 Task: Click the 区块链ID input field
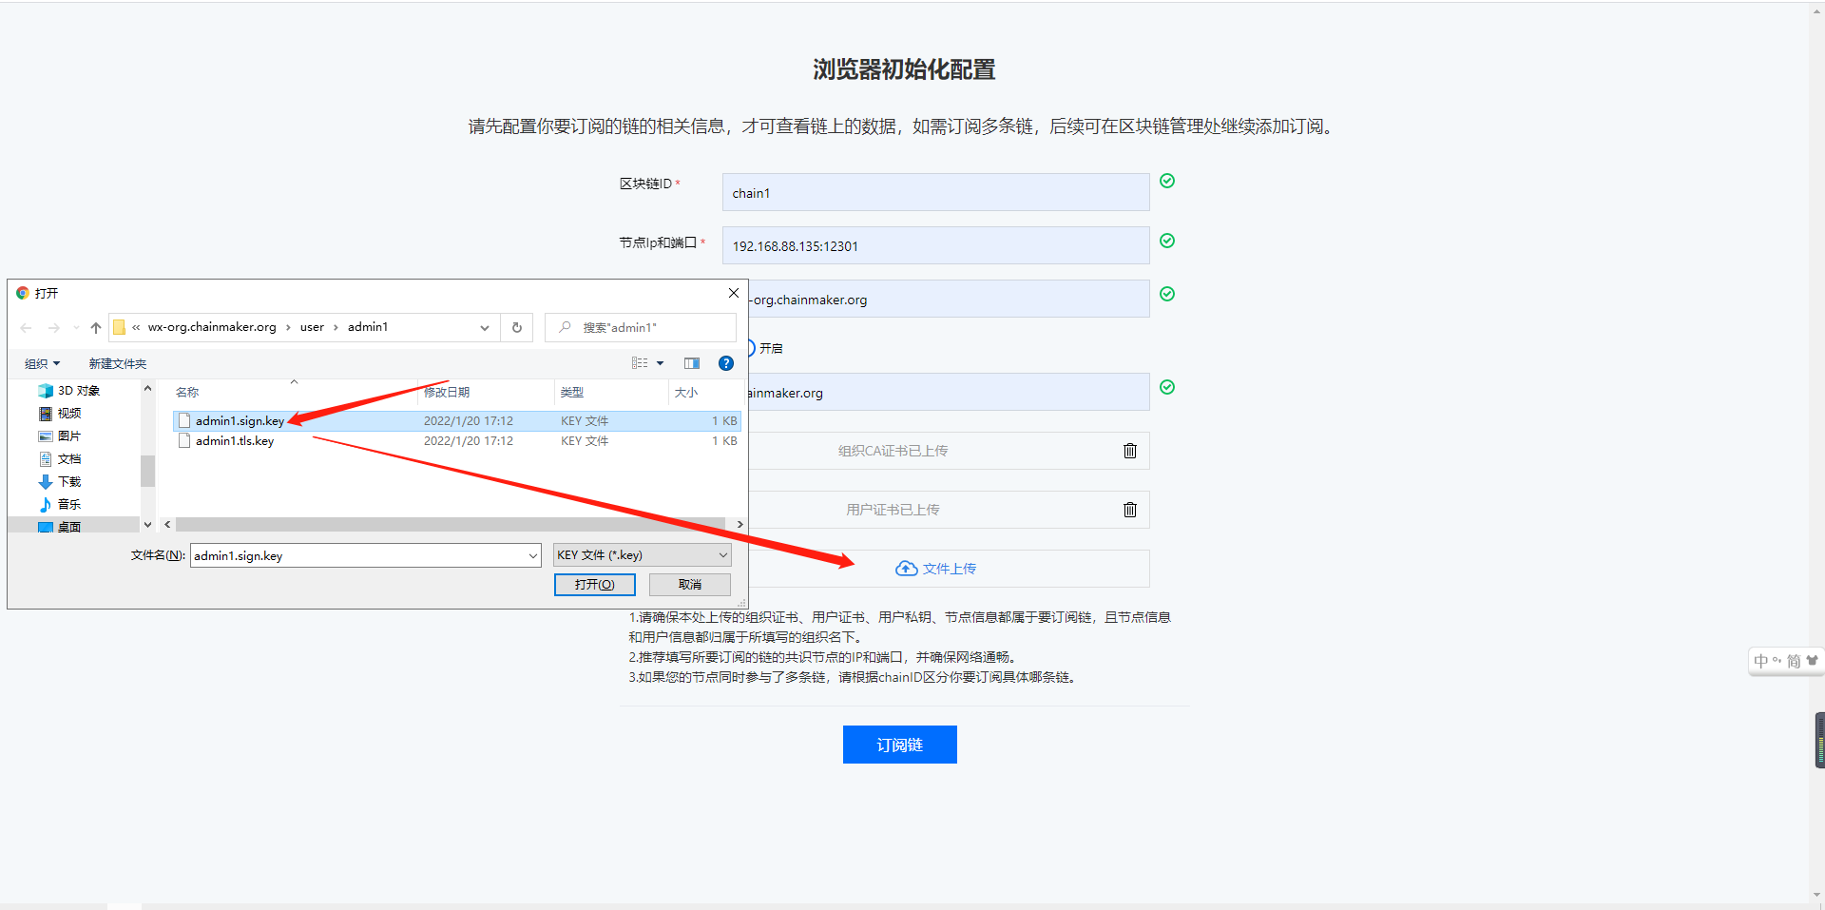[935, 192]
